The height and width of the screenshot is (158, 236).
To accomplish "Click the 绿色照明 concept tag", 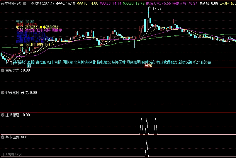I will 133,62.
